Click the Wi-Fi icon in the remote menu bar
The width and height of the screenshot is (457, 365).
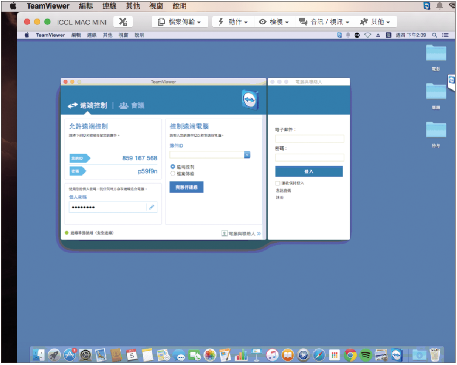(x=368, y=35)
